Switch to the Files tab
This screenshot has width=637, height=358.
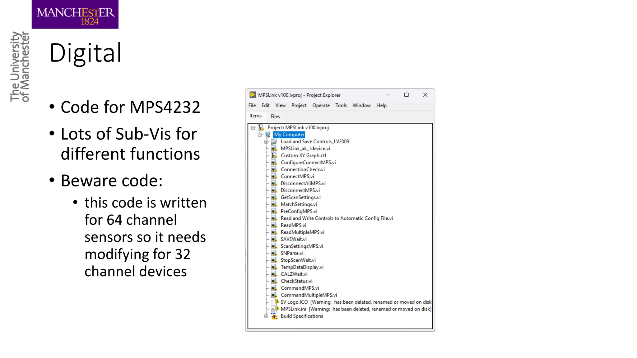pos(275,116)
